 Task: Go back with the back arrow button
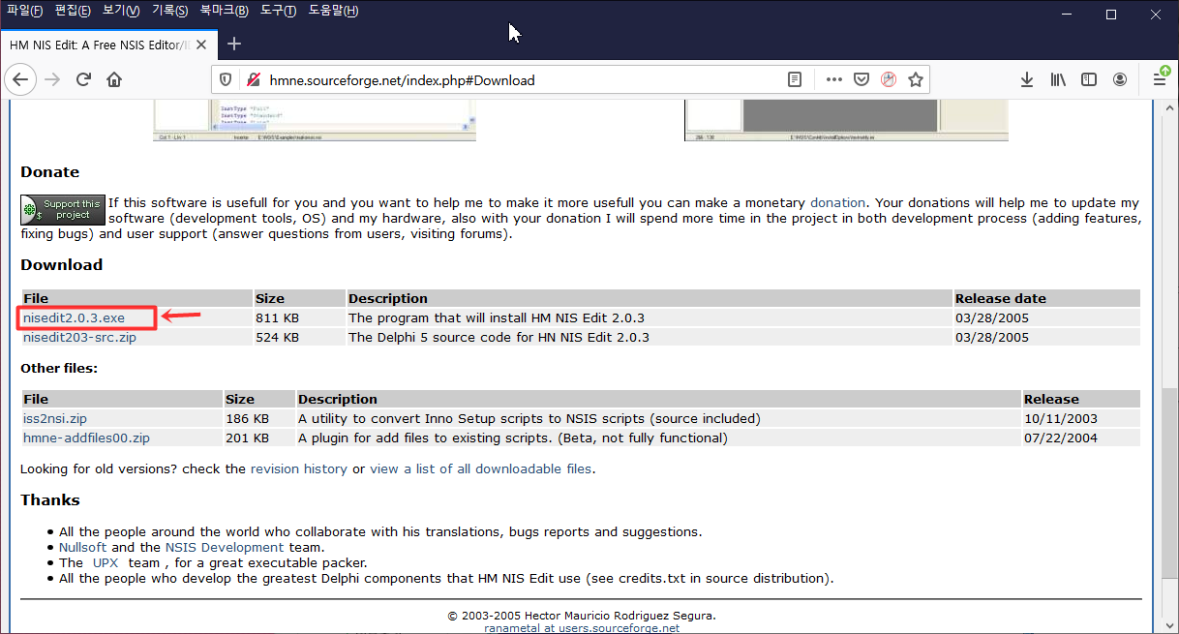[20, 80]
